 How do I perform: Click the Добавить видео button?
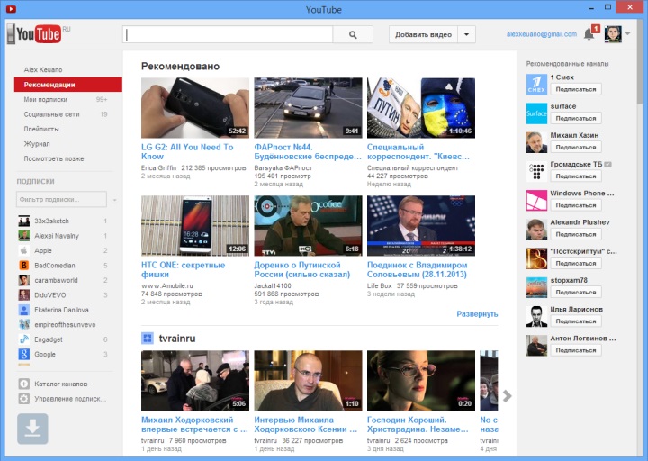pyautogui.click(x=423, y=34)
